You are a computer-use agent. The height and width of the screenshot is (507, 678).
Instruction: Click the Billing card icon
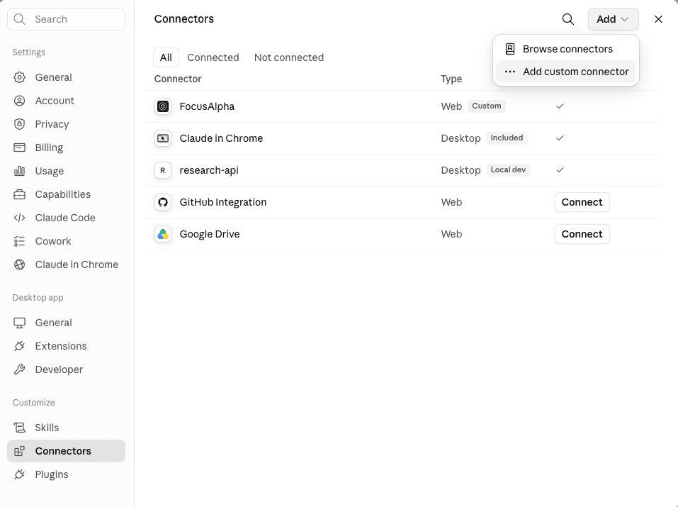[19, 147]
